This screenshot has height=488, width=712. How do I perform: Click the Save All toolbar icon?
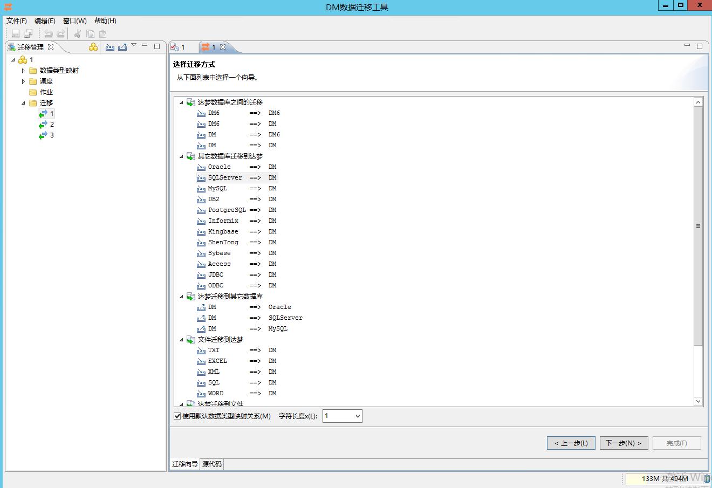pos(28,33)
